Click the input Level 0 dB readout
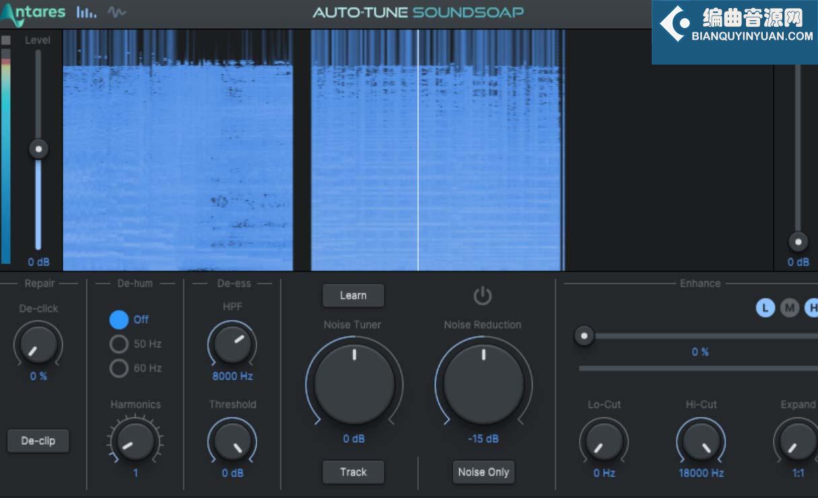The height and width of the screenshot is (498, 818). pos(38,262)
